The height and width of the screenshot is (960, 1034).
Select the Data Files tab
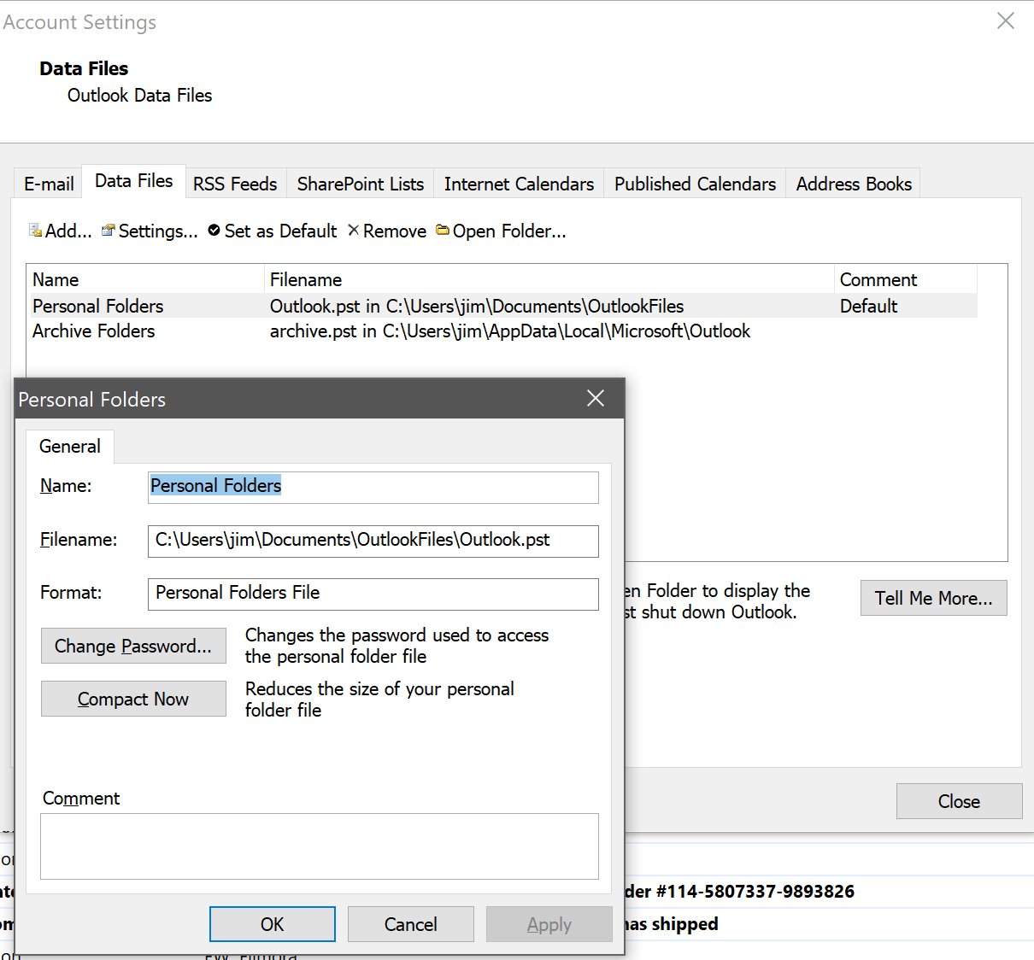(x=133, y=181)
